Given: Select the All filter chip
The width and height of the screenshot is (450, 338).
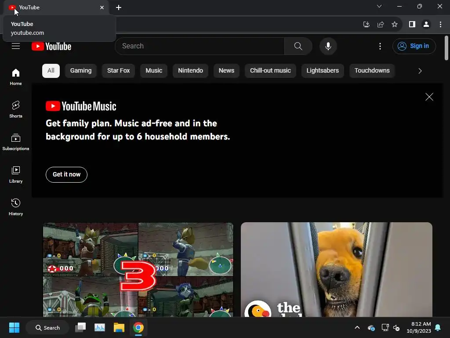Looking at the screenshot, I should click(x=51, y=71).
